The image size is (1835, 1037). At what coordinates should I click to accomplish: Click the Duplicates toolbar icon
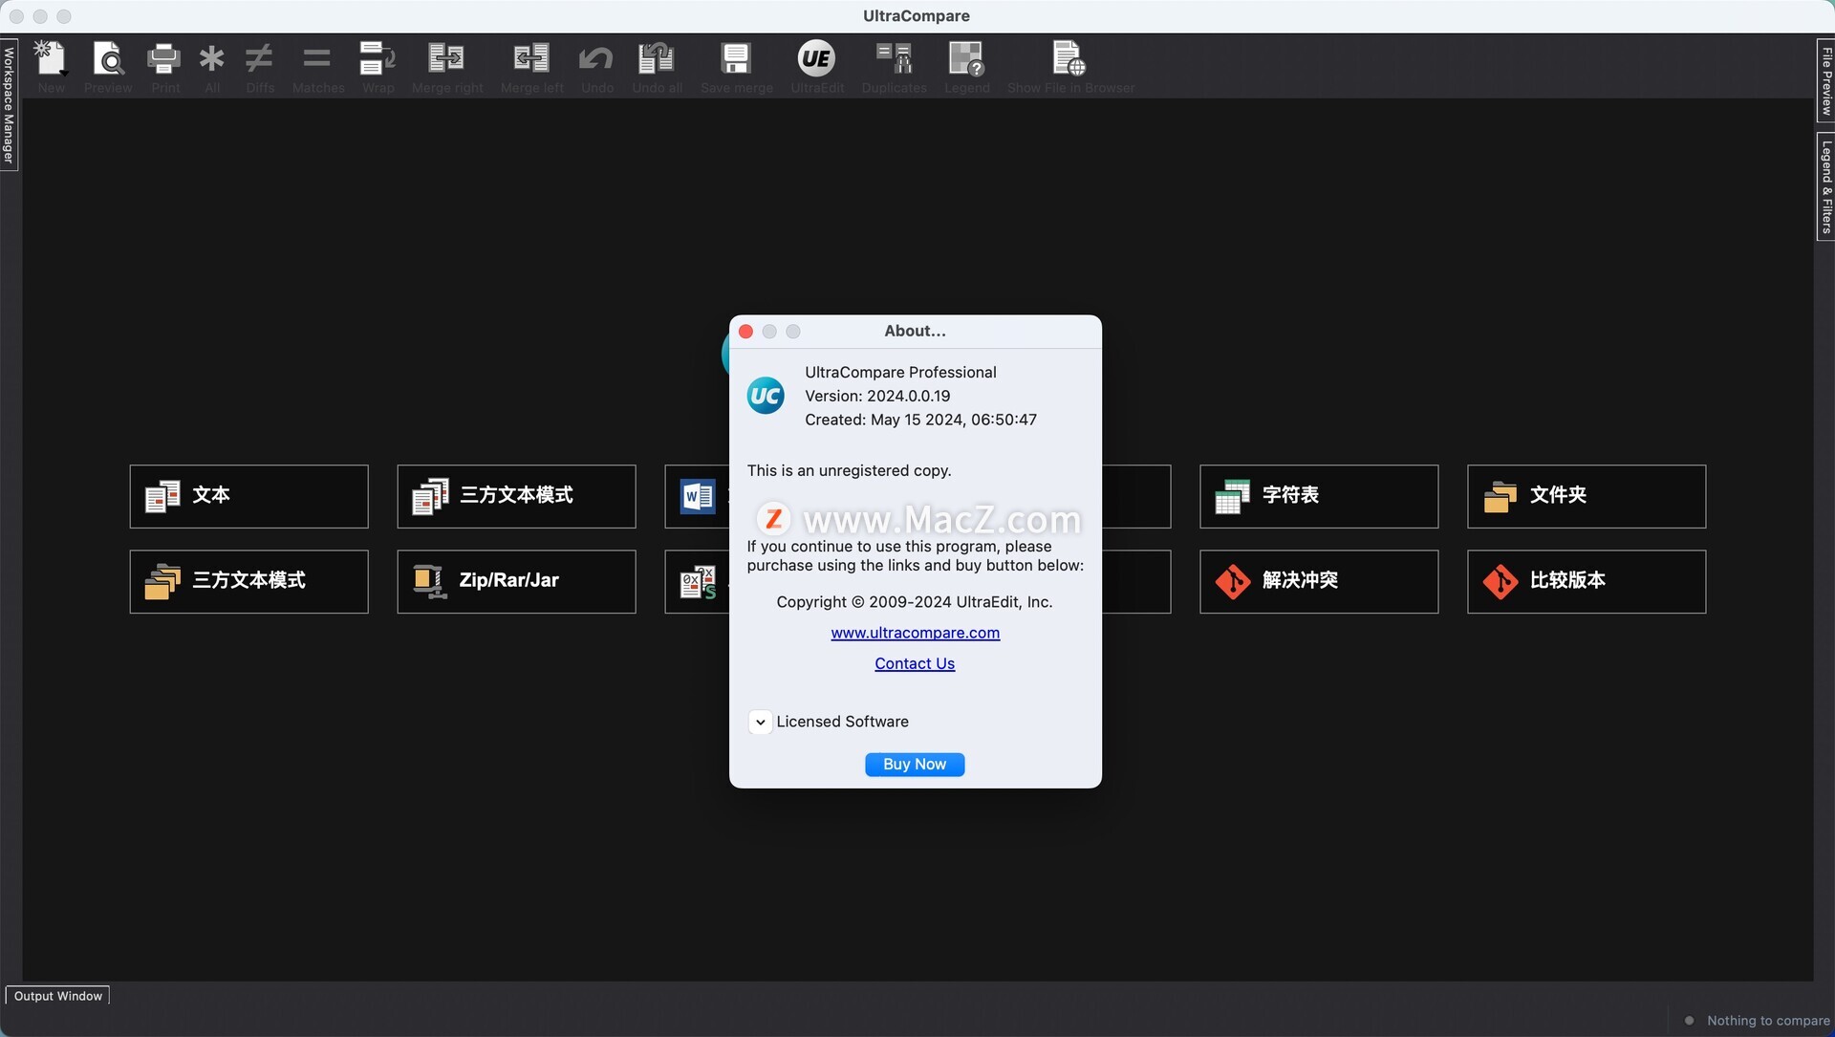click(895, 59)
